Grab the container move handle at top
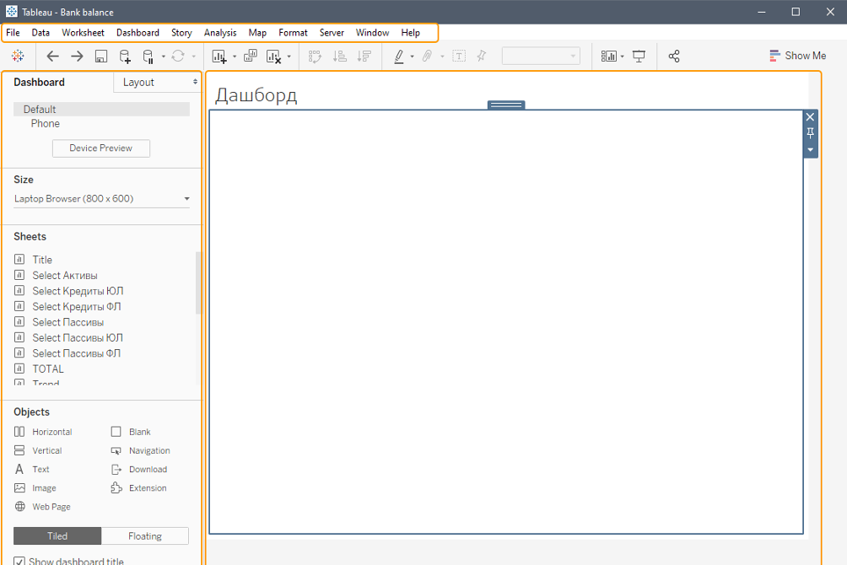This screenshot has height=565, width=847. click(x=506, y=105)
